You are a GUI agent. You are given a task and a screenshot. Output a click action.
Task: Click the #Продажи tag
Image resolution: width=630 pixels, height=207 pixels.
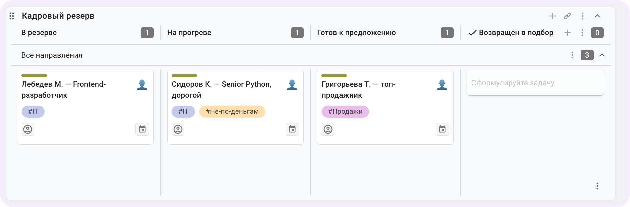click(x=345, y=111)
